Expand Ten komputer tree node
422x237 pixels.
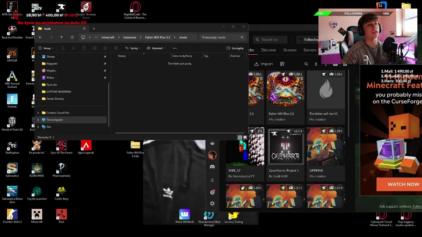(38, 120)
